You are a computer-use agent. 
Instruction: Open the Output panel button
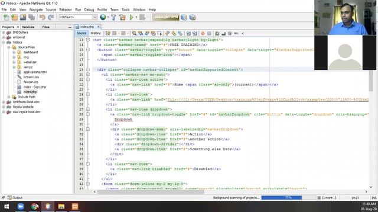coord(15,198)
